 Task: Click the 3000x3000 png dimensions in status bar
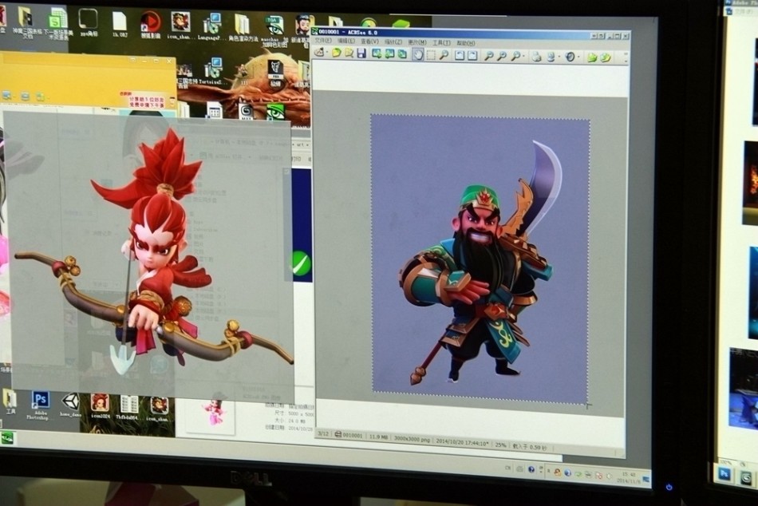412,440
